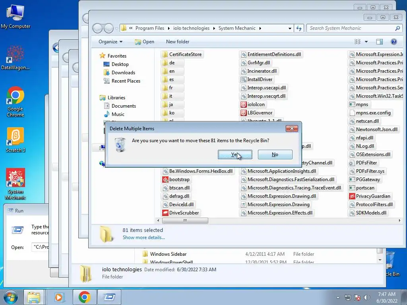Click the search magnifier icon

pyautogui.click(x=397, y=28)
